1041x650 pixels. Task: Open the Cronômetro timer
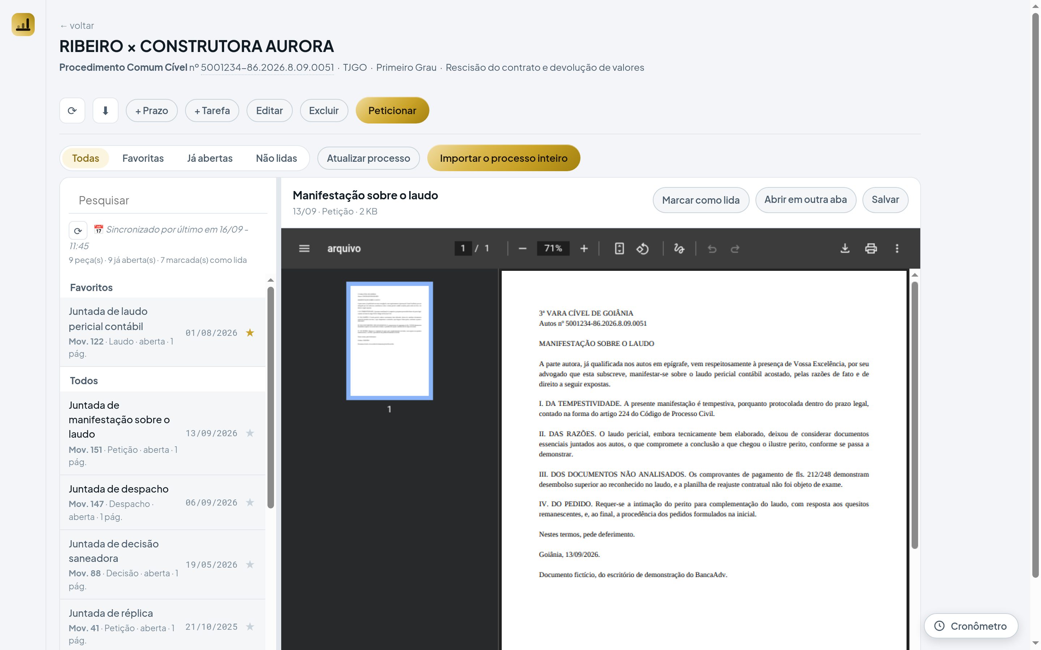(x=971, y=626)
